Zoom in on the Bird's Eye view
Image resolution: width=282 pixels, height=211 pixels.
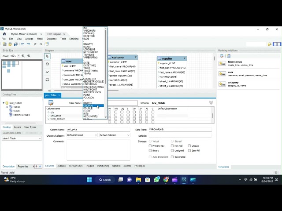pyautogui.click(x=23, y=56)
